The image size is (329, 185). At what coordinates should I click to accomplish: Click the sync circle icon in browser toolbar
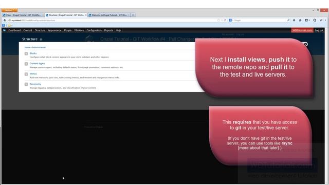[x=315, y=20]
